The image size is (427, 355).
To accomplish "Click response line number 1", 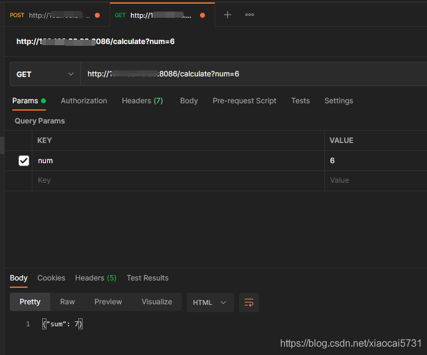I will coord(28,324).
